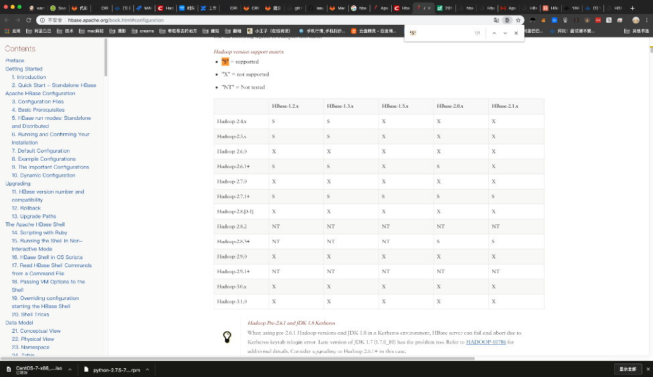
Task: Switch to the 工作 tab
Action: (x=208, y=8)
